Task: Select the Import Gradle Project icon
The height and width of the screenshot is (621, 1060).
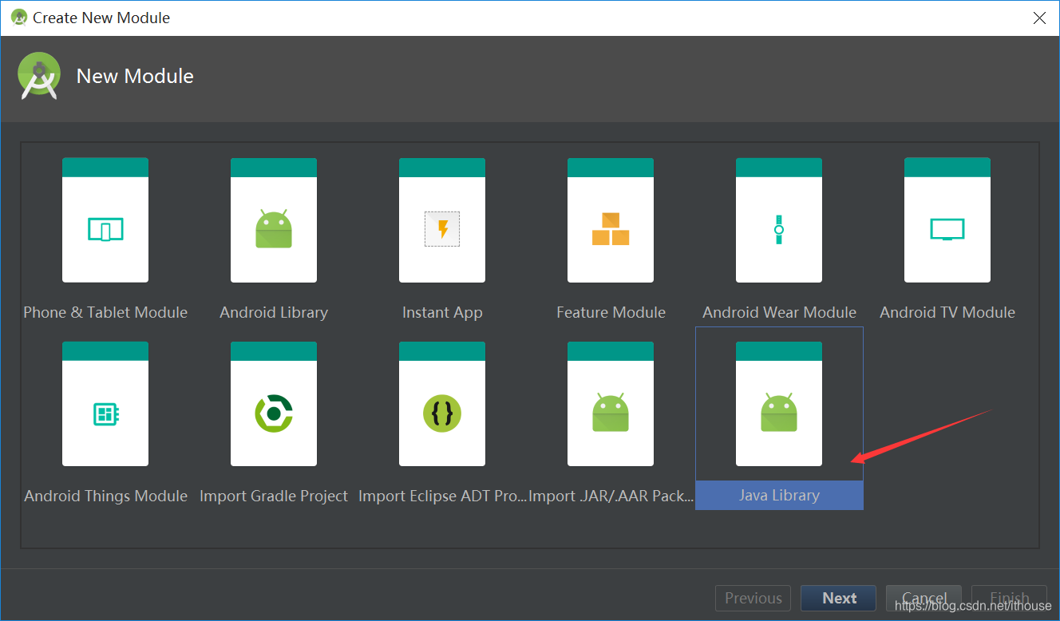Action: [x=274, y=404]
